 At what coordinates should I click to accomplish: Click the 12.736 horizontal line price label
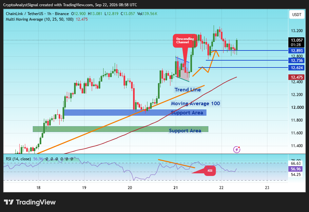click(x=297, y=61)
